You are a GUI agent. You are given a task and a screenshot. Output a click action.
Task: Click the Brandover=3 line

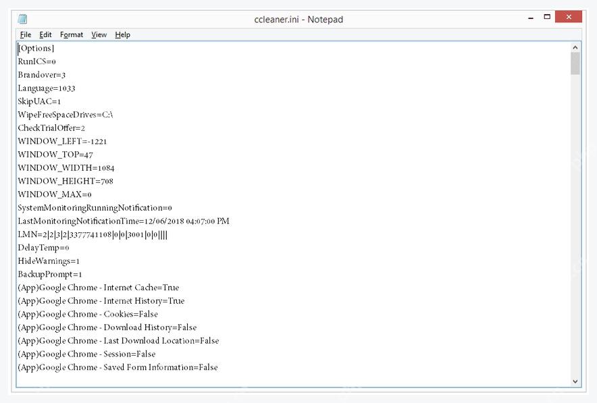tap(41, 75)
